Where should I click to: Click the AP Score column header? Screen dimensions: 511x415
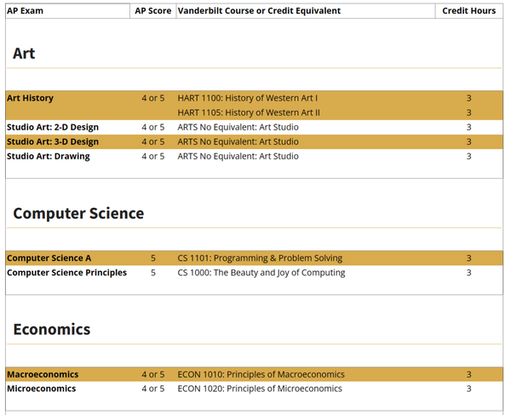(x=152, y=11)
